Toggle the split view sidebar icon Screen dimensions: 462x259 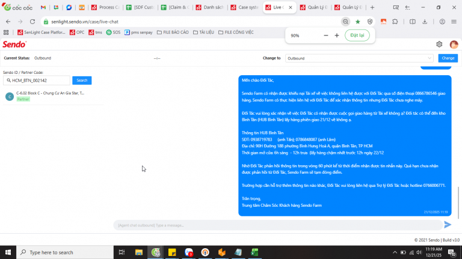click(413, 22)
